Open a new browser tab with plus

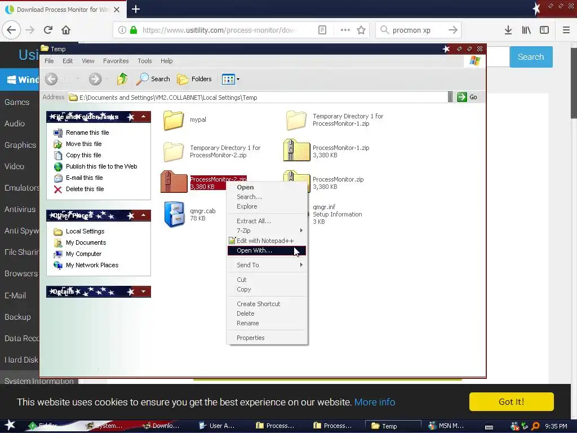pyautogui.click(x=135, y=9)
